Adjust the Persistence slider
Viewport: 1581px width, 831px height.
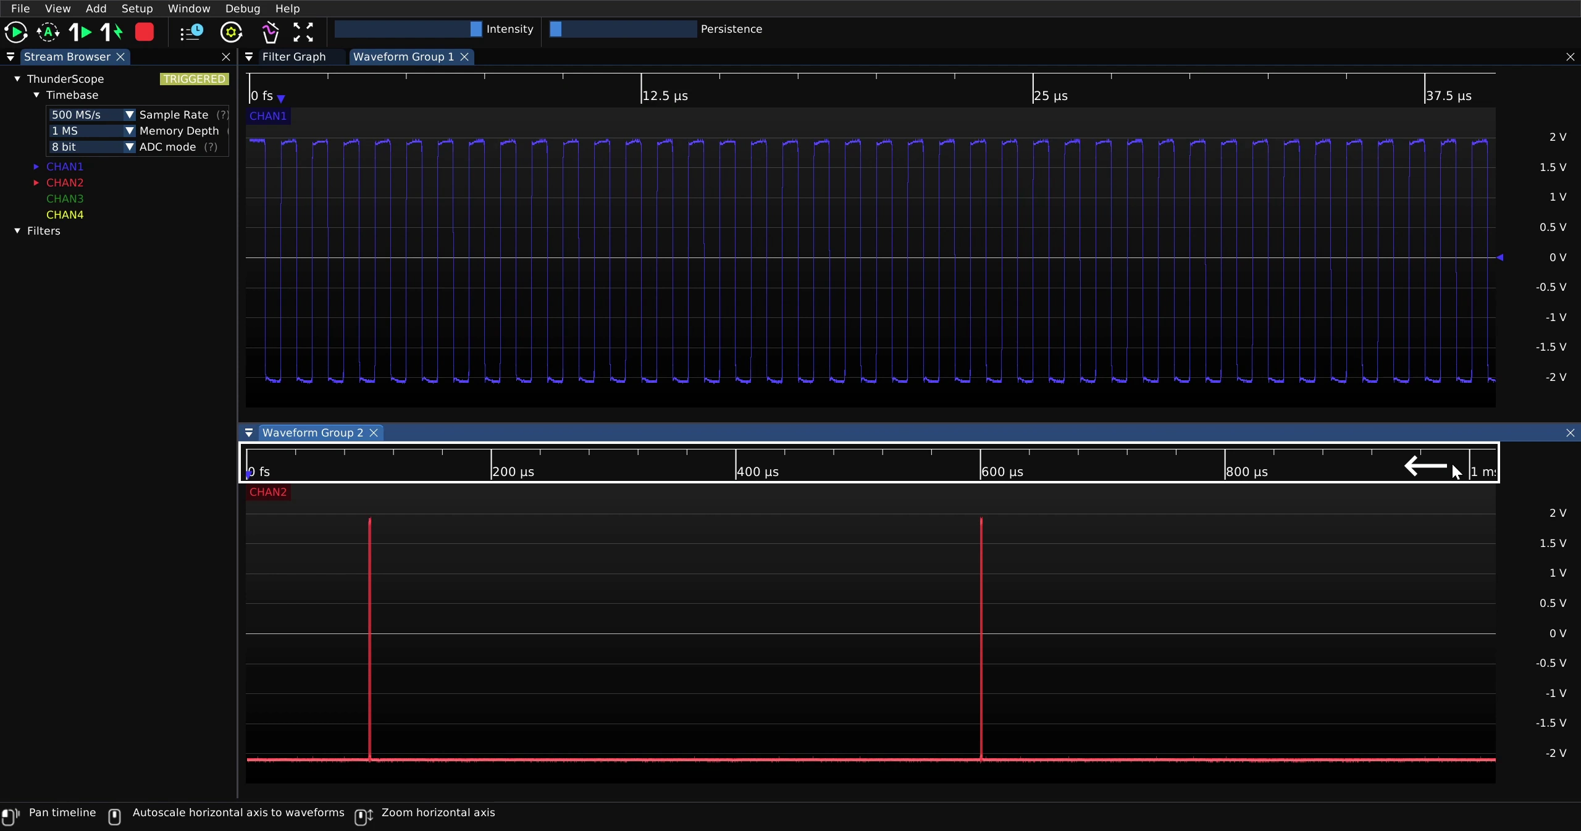point(623,29)
